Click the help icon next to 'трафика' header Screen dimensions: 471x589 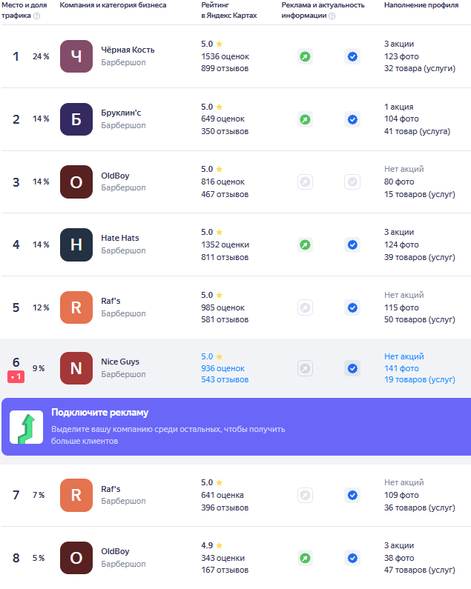(36, 16)
